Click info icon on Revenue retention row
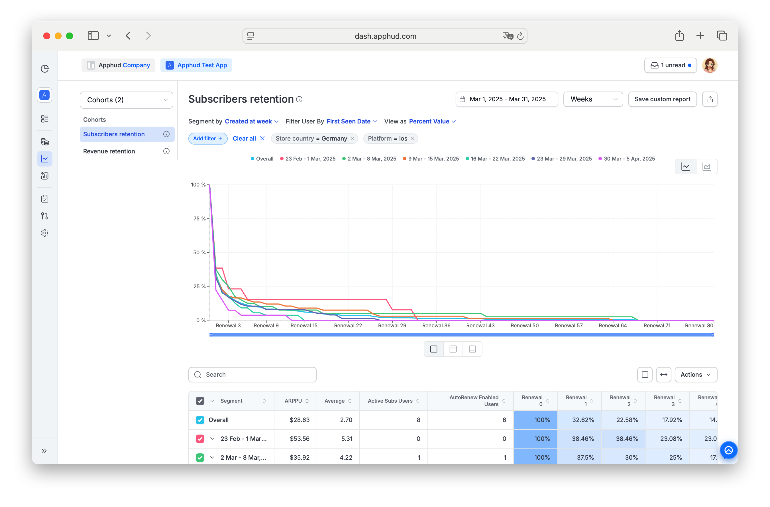Viewport: 770px width, 507px height. (x=166, y=151)
